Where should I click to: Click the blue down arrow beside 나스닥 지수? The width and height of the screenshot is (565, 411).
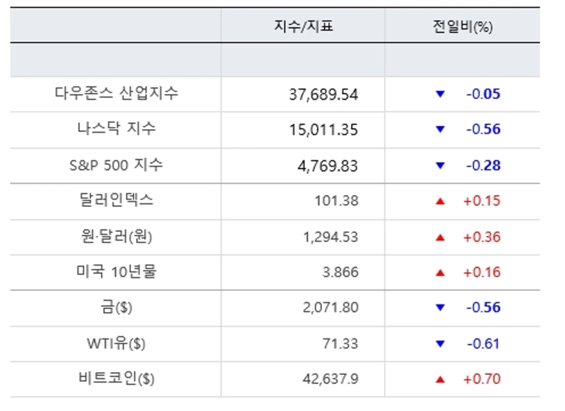click(441, 130)
